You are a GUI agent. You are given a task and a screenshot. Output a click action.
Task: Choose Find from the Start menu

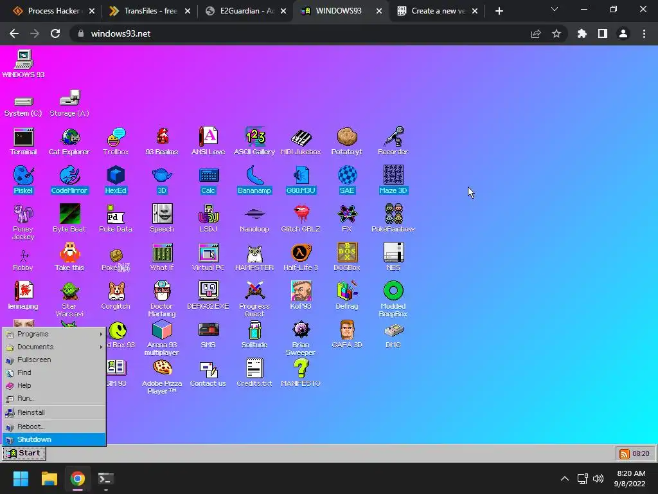(x=54, y=372)
